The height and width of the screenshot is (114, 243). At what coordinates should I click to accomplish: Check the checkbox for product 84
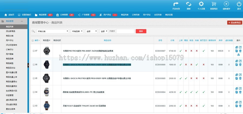pyautogui.click(x=34, y=92)
